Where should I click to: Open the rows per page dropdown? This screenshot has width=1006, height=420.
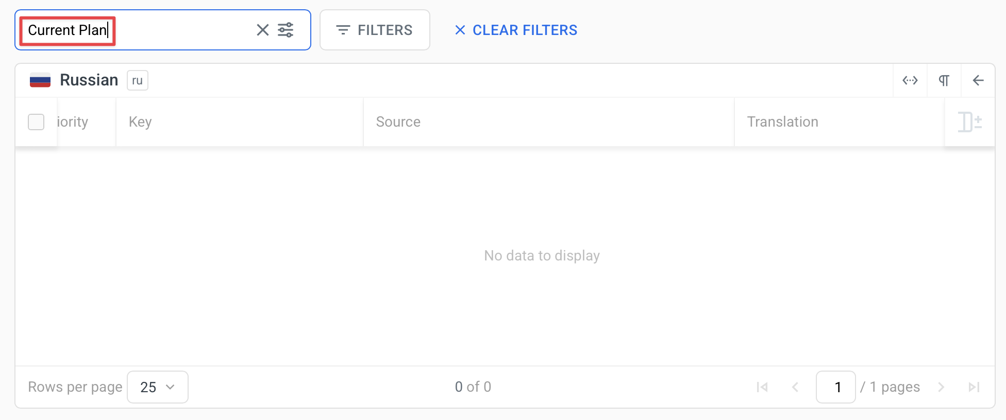157,387
